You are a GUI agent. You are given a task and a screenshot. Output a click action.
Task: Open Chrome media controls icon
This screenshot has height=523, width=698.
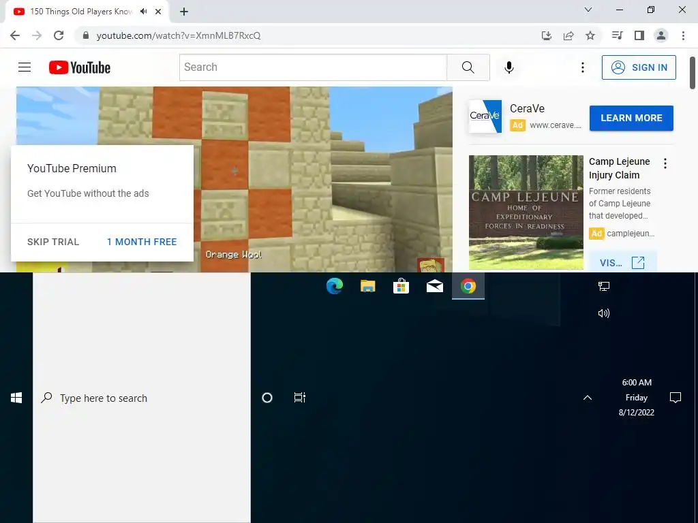[x=617, y=35]
